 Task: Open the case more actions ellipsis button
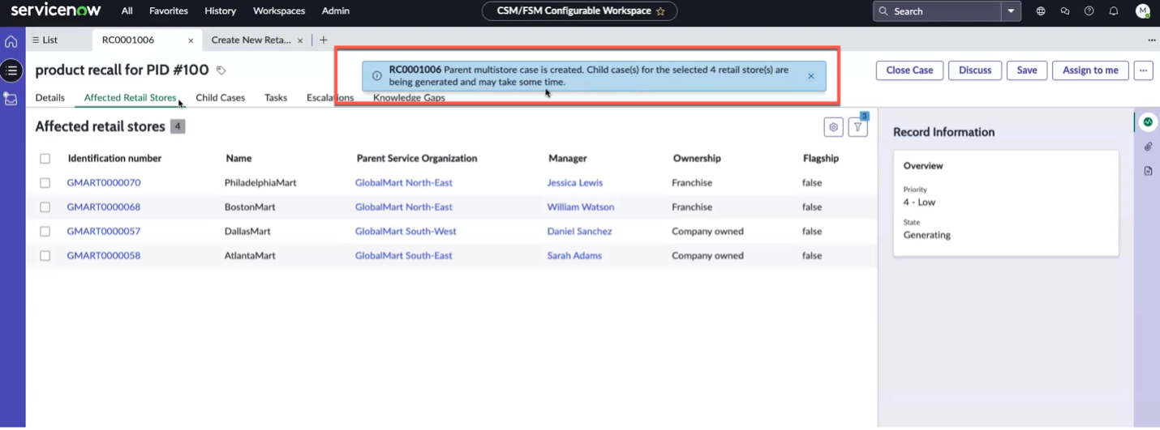[1143, 70]
